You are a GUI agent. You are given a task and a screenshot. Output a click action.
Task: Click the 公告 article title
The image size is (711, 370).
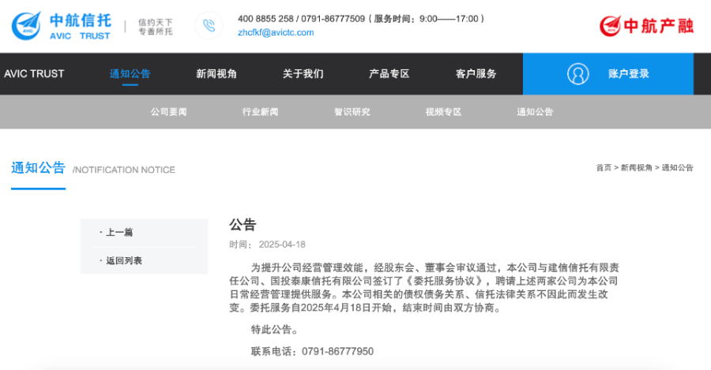pyautogui.click(x=243, y=225)
